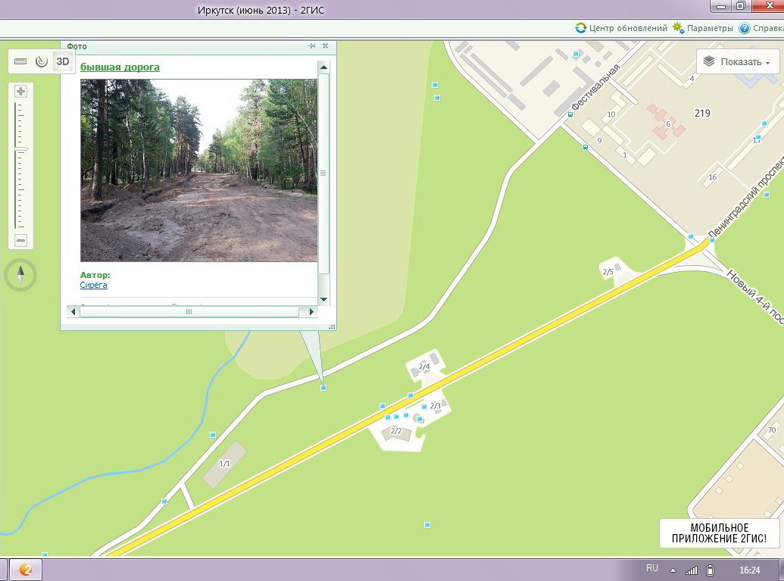Open Параметры settings

(x=703, y=28)
